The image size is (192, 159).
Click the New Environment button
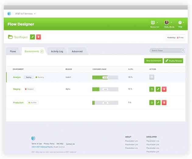tap(153, 61)
